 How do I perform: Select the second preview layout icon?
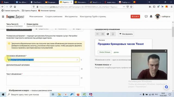(x=103, y=34)
